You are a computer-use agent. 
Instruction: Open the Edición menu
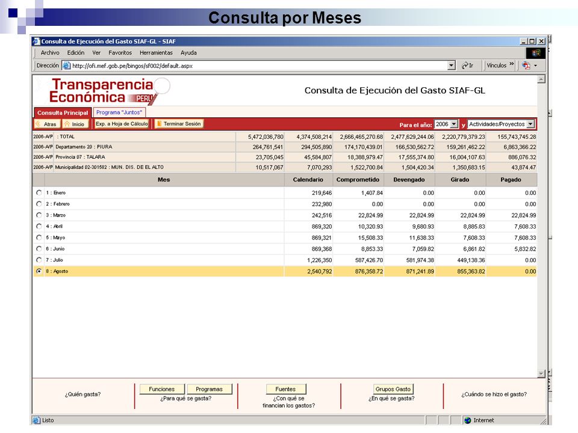(76, 53)
